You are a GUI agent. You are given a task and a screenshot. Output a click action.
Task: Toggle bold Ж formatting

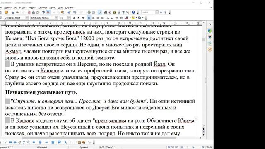pyautogui.click(x=74, y=18)
